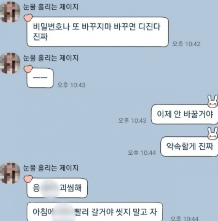The width and height of the screenshot is (218, 221).
Task: Tap pink heart on the ㅡㅡ bubble
Action: (x=28, y=69)
